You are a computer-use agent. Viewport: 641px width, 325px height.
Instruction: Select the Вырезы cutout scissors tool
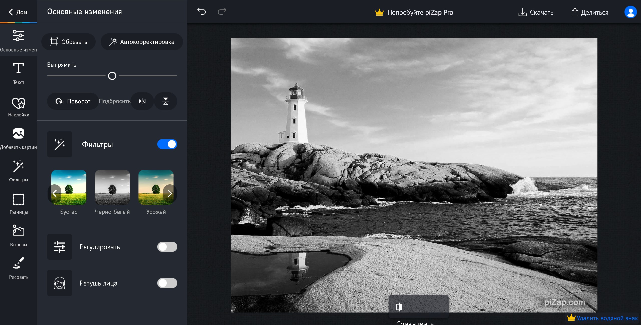click(x=19, y=235)
